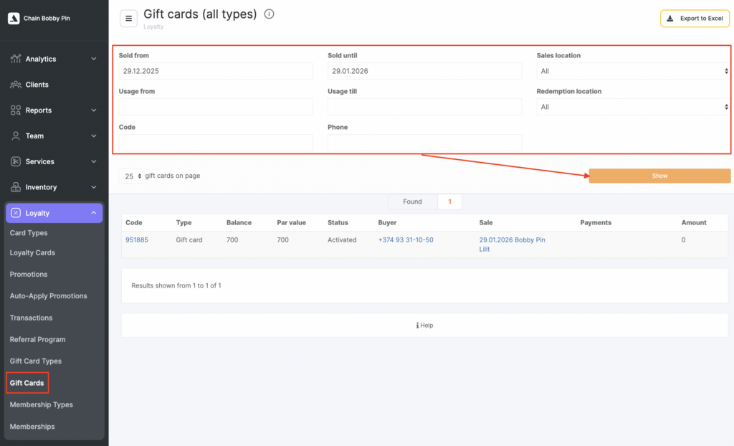Go to Gift Card Types menu item
Screen dimensions: 734x446
36,361
